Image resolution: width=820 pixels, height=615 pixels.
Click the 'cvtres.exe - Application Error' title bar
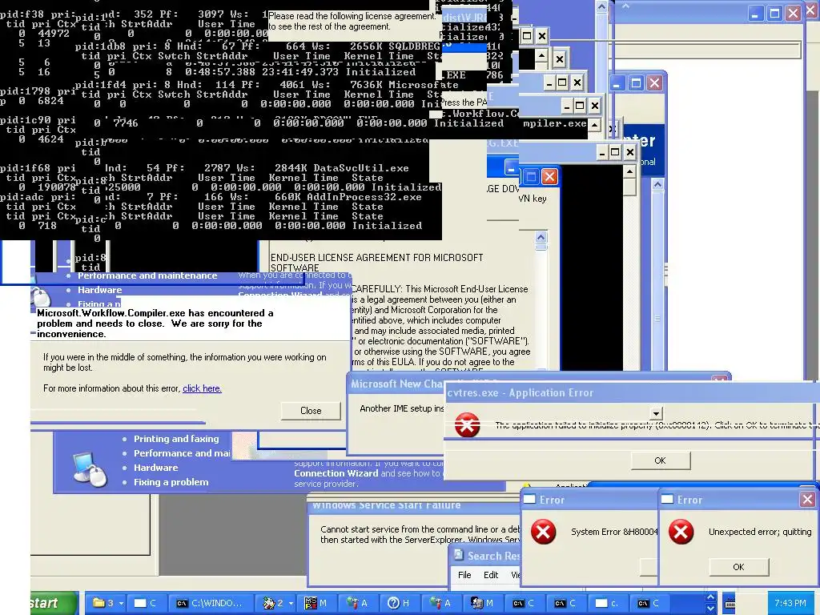tap(631, 392)
